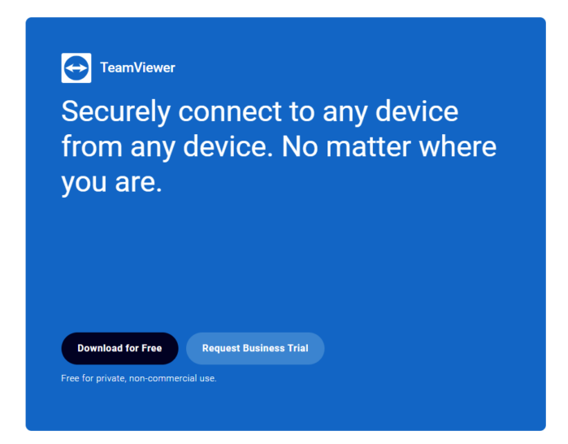Click the word 'Securely' in the headline
568x444 pixels.
(116, 112)
